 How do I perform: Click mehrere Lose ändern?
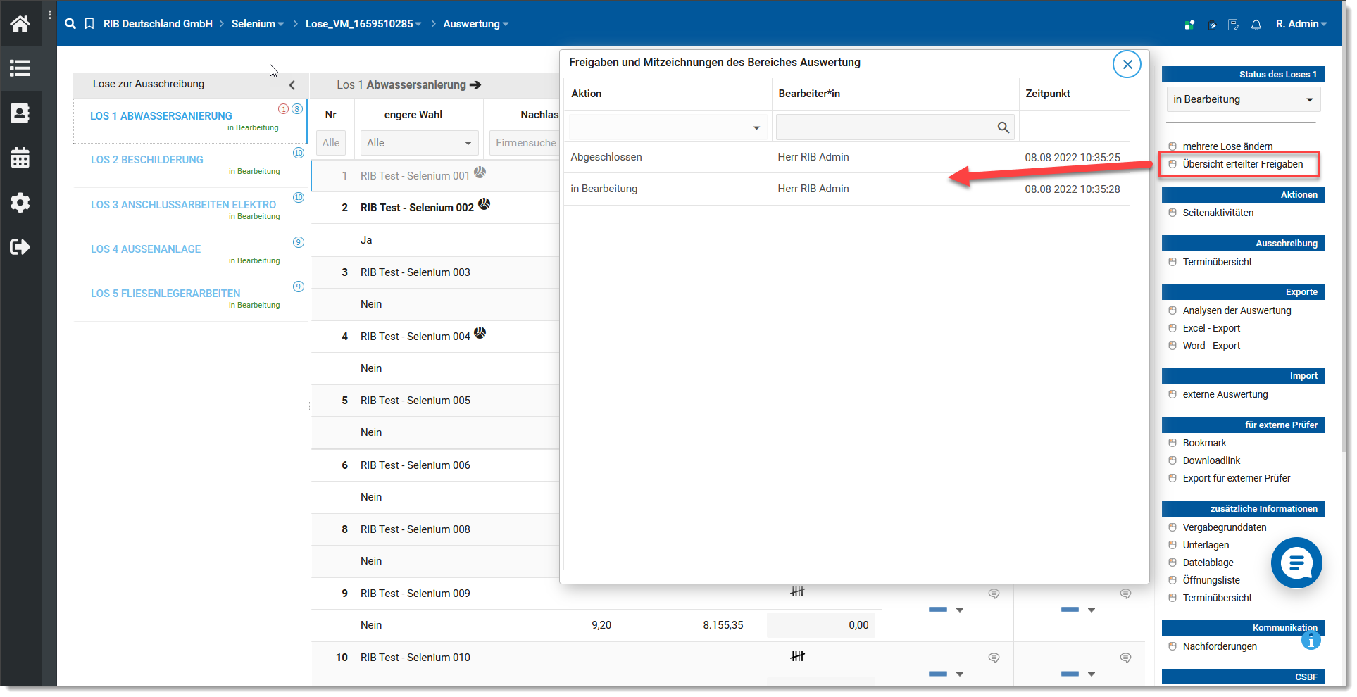click(1227, 146)
